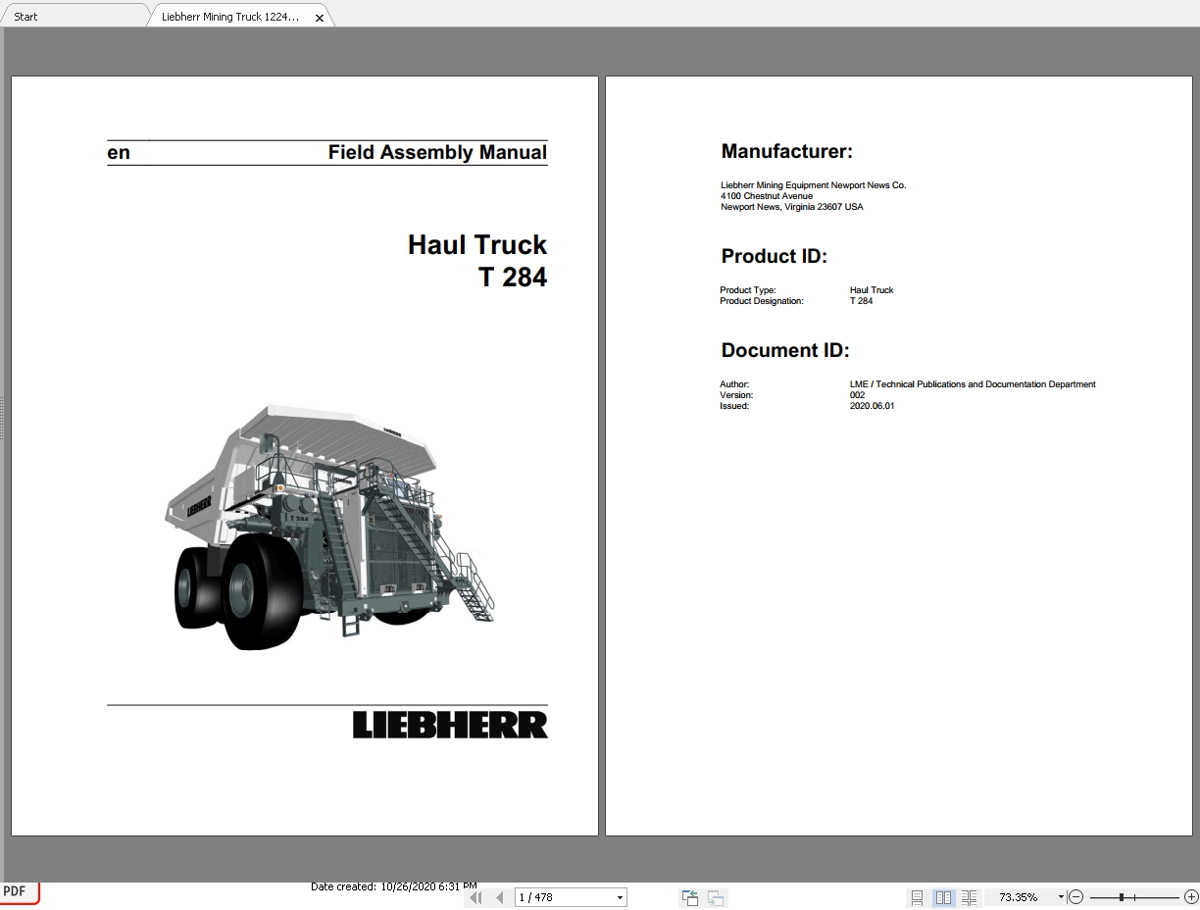Viewport: 1200px width, 910px height.
Task: Switch to single page layout
Action: [x=918, y=897]
